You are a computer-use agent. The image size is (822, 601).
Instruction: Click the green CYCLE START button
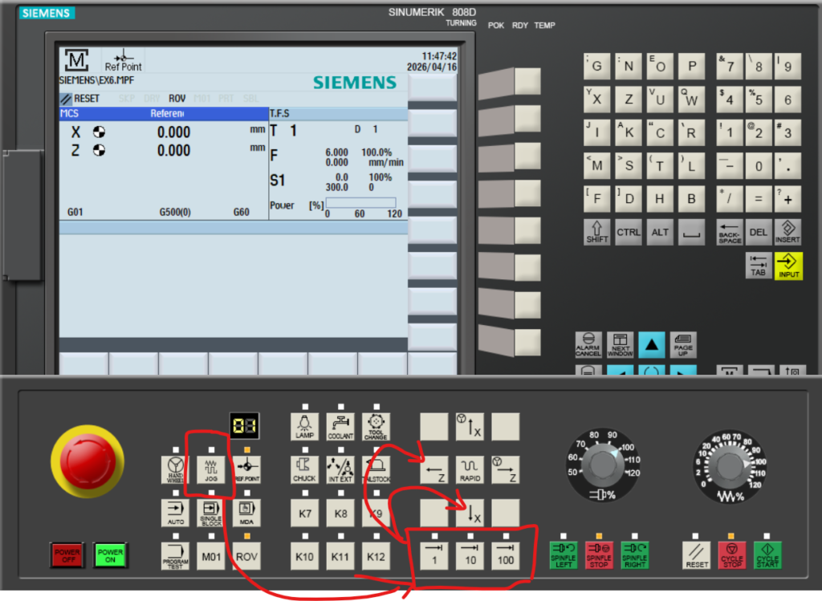click(x=767, y=554)
